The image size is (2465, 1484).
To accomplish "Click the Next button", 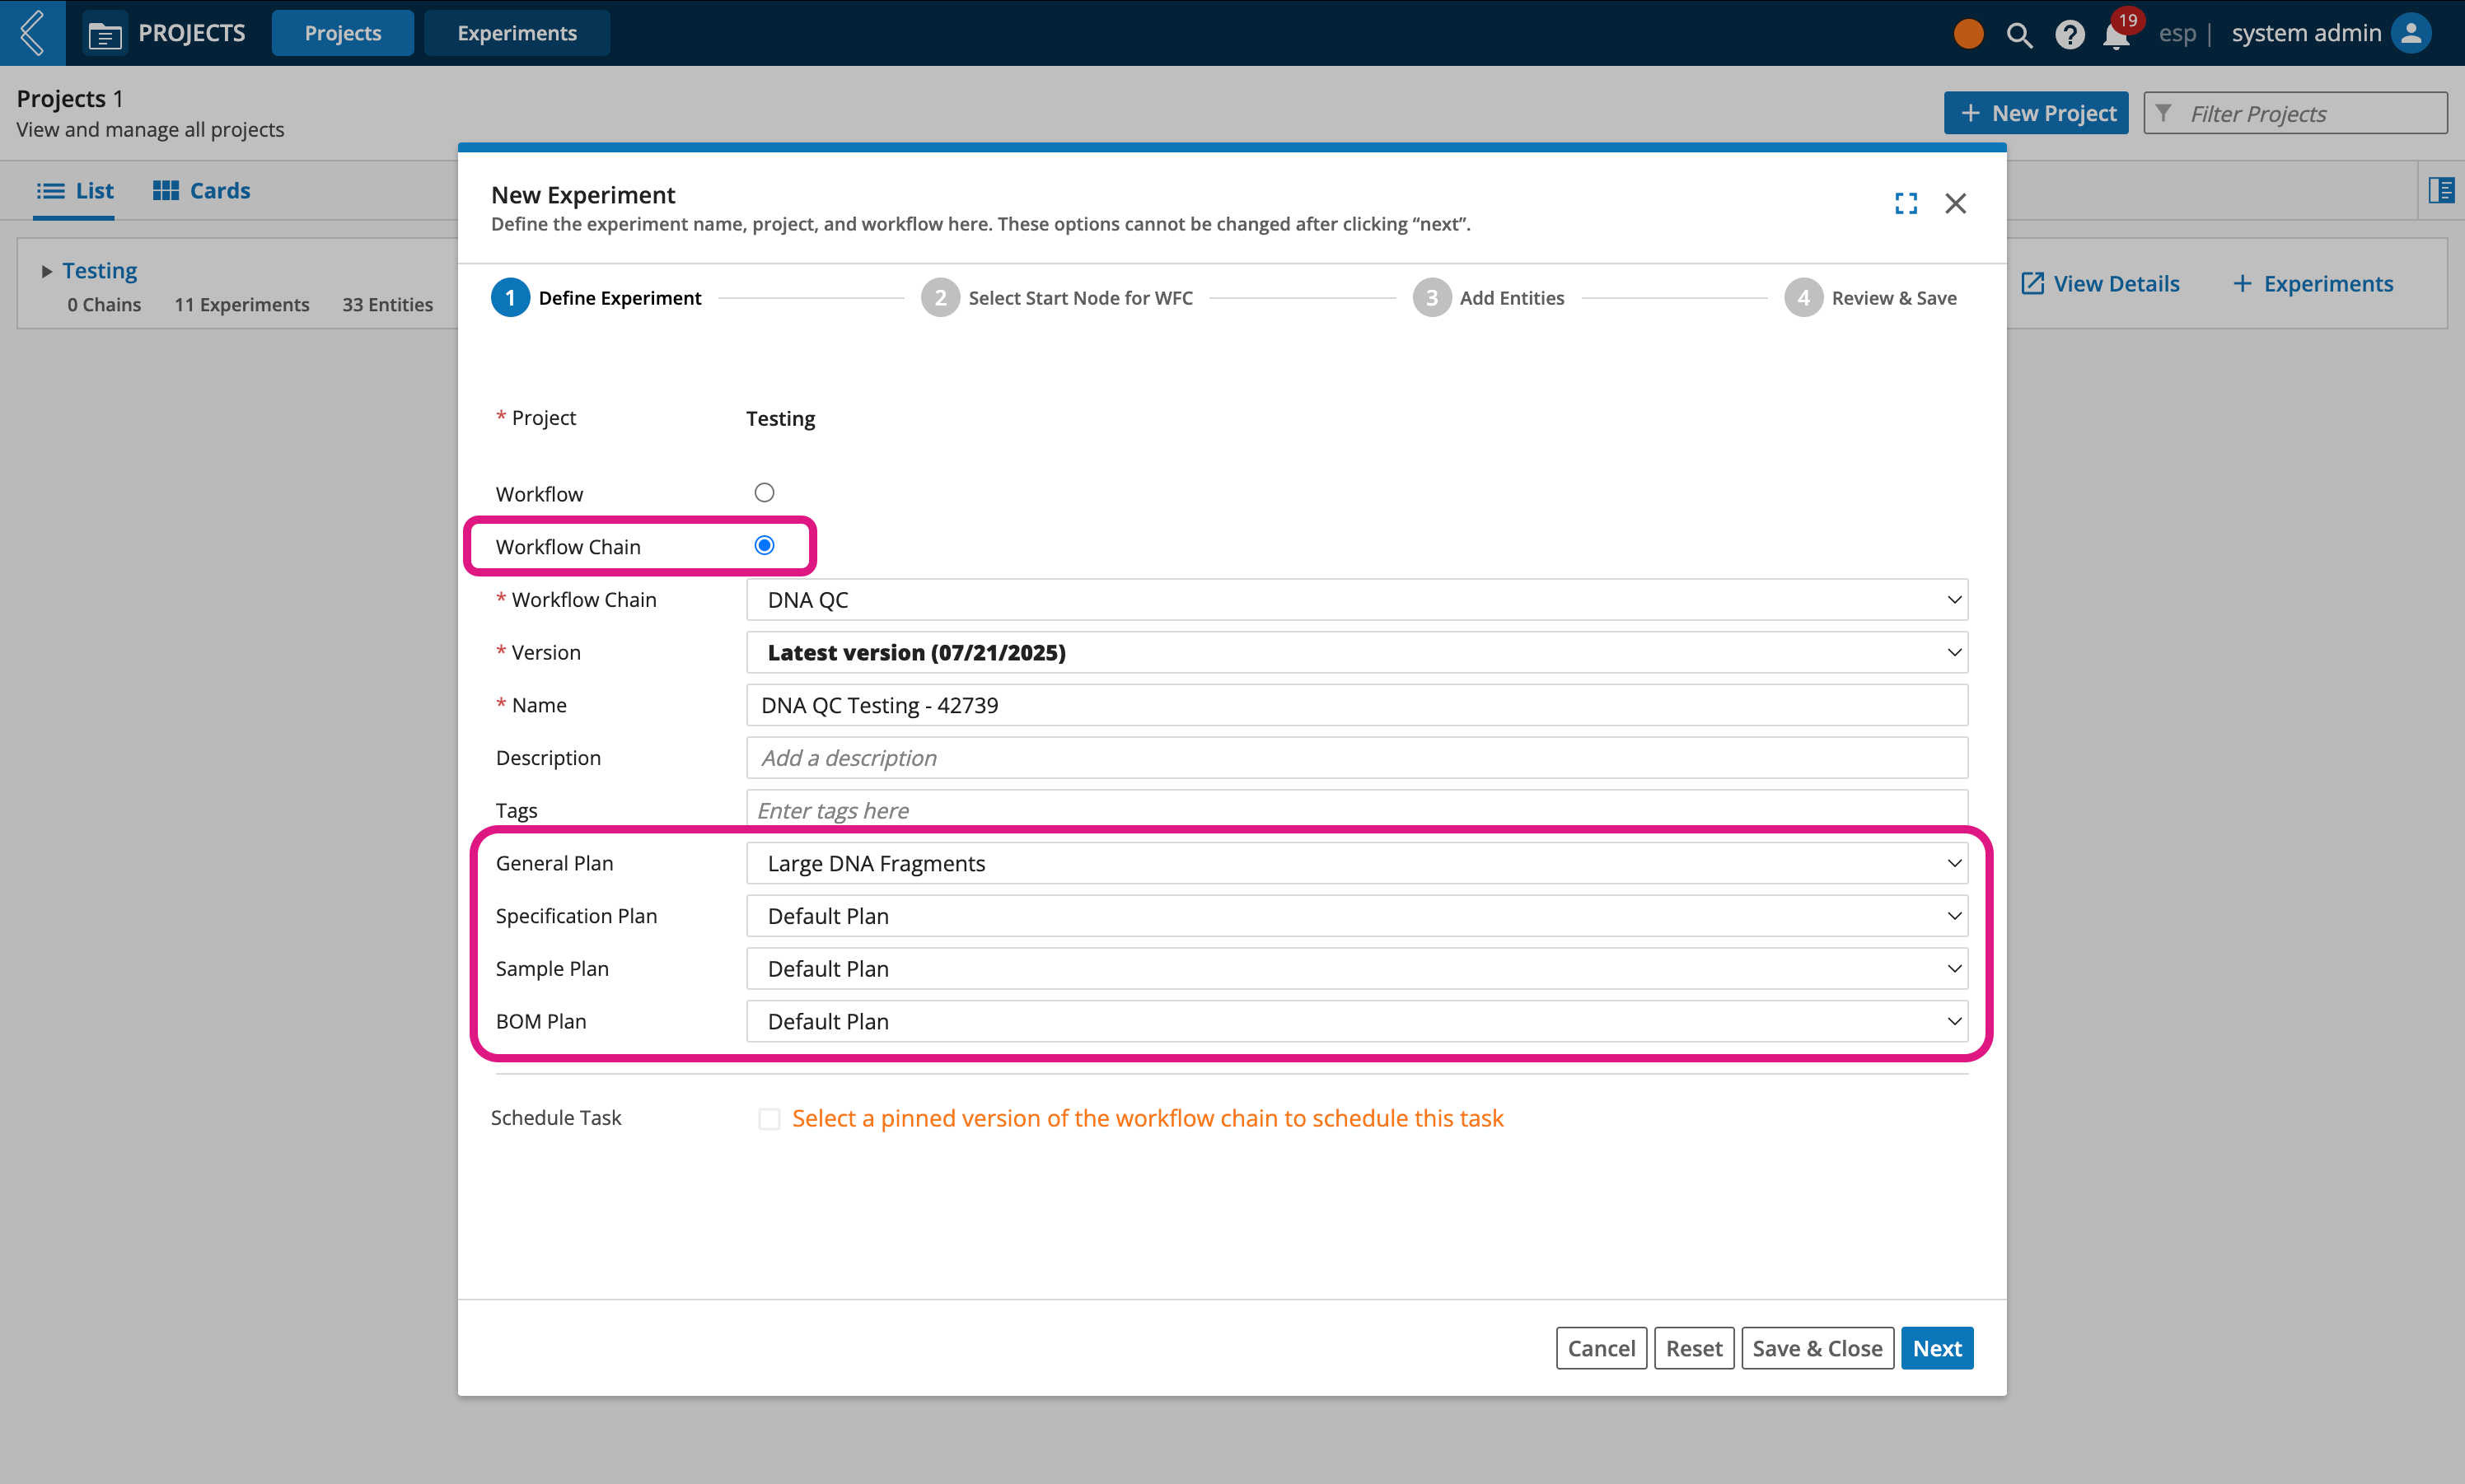I will click(1937, 1348).
